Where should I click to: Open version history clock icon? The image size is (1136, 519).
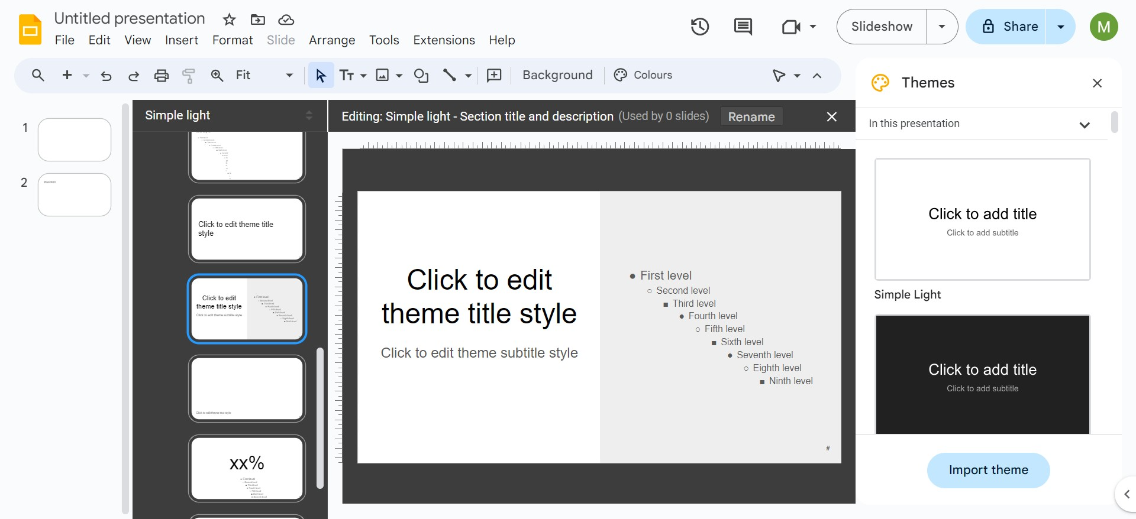coord(699,27)
